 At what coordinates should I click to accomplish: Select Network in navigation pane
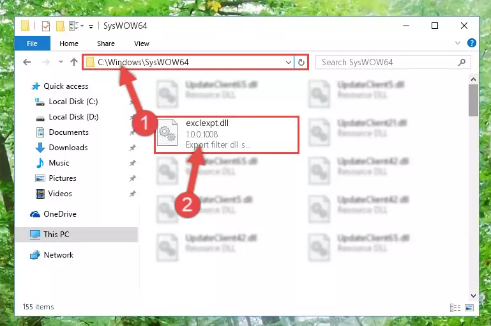click(x=58, y=255)
